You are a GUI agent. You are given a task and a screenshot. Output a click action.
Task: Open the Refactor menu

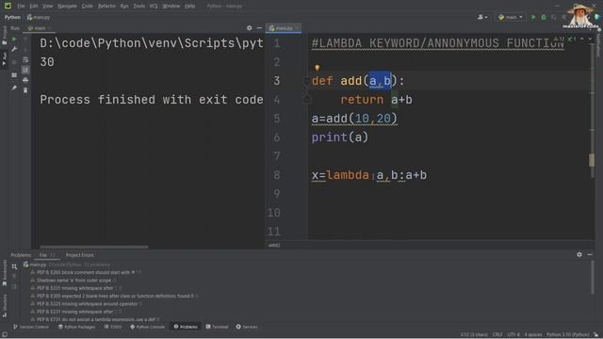[x=106, y=7]
